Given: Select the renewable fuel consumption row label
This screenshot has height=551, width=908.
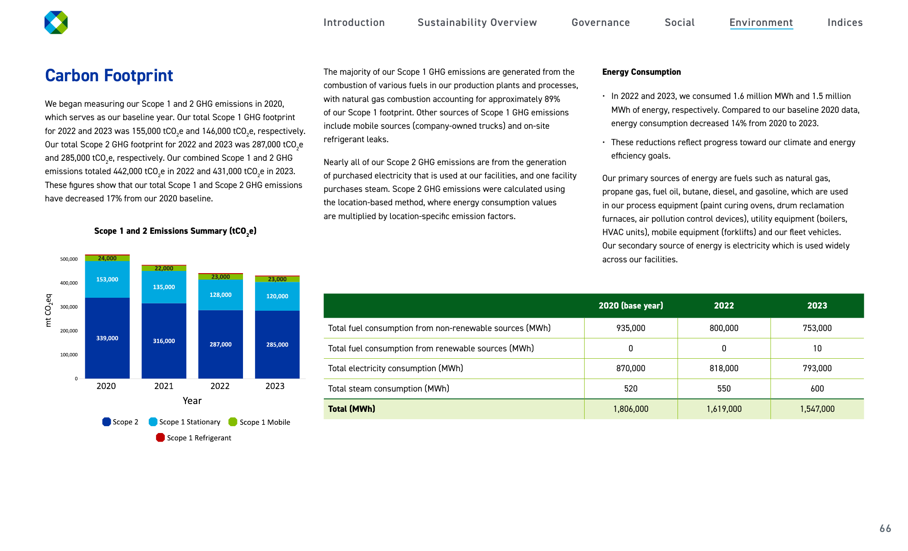Looking at the screenshot, I should 431,348.
